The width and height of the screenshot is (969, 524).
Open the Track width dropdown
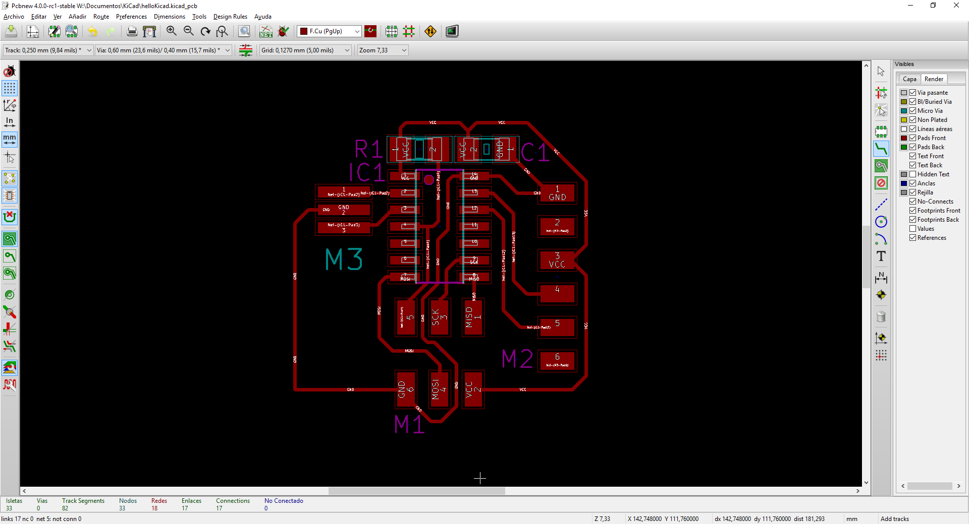point(48,50)
